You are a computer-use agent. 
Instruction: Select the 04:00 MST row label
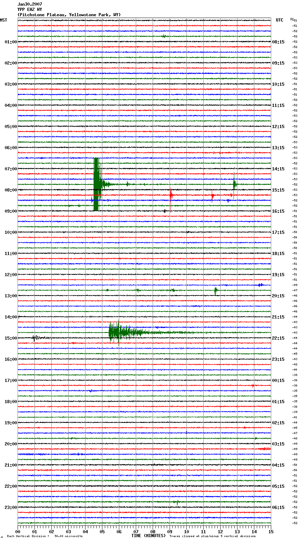tap(11, 105)
